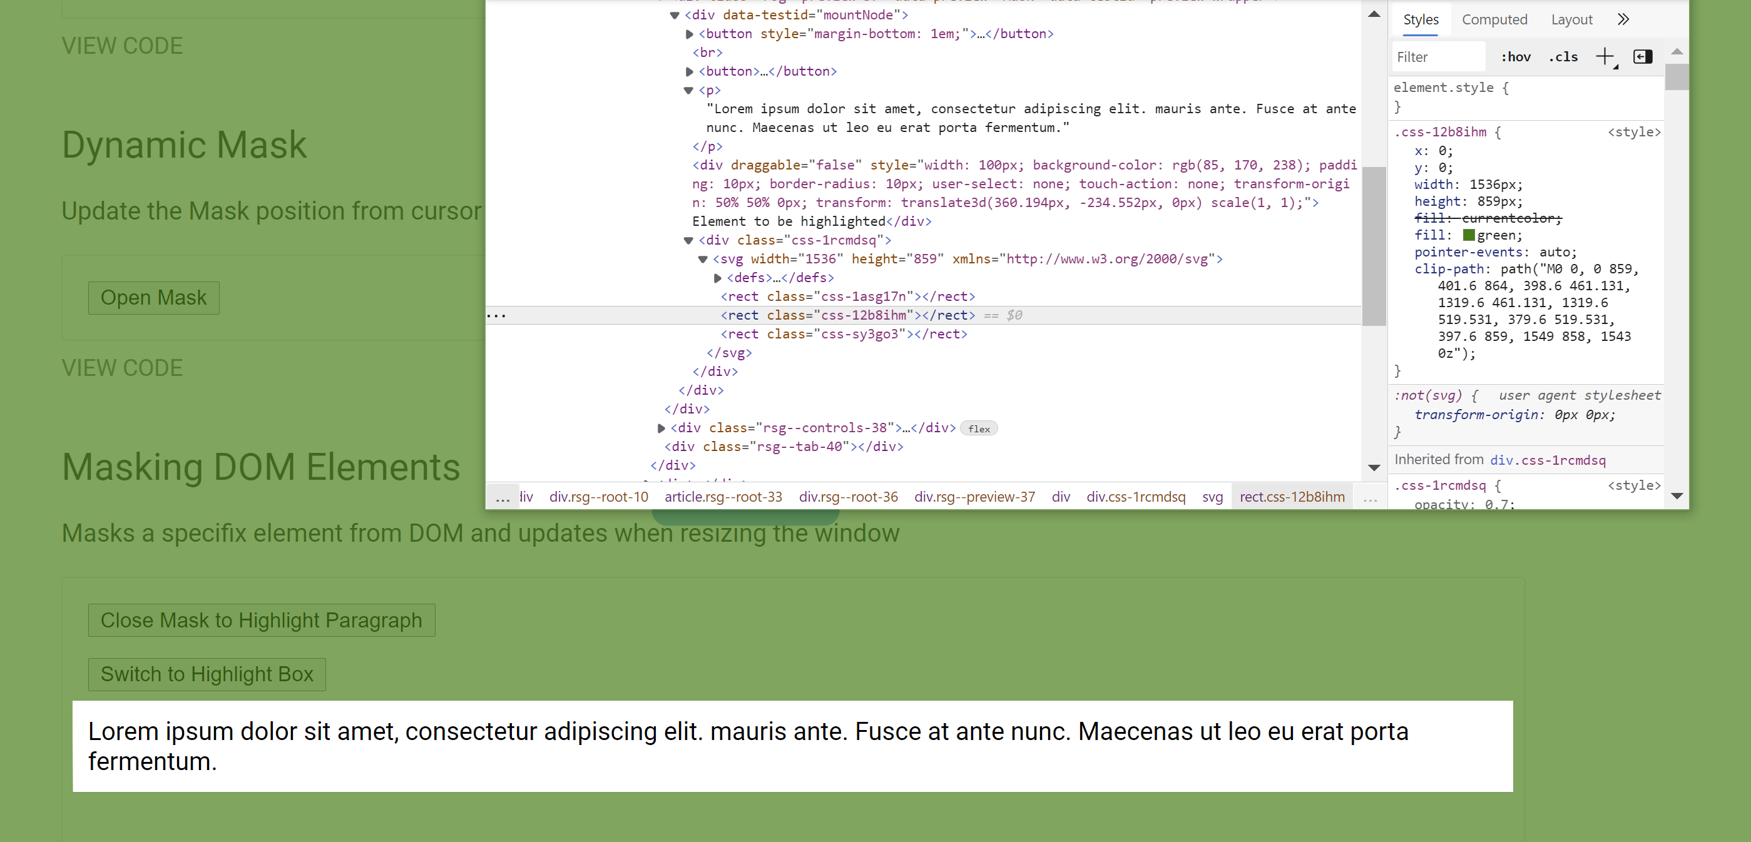
Task: Collapse the svg width 1536 node
Action: point(703,259)
